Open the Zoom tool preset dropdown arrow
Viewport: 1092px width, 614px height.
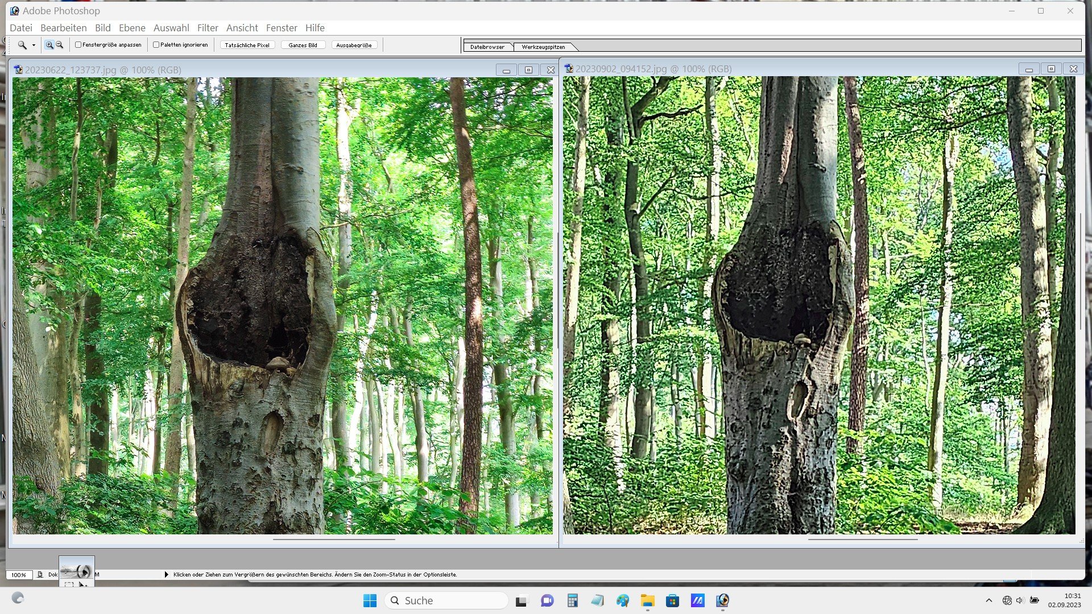[x=34, y=45]
